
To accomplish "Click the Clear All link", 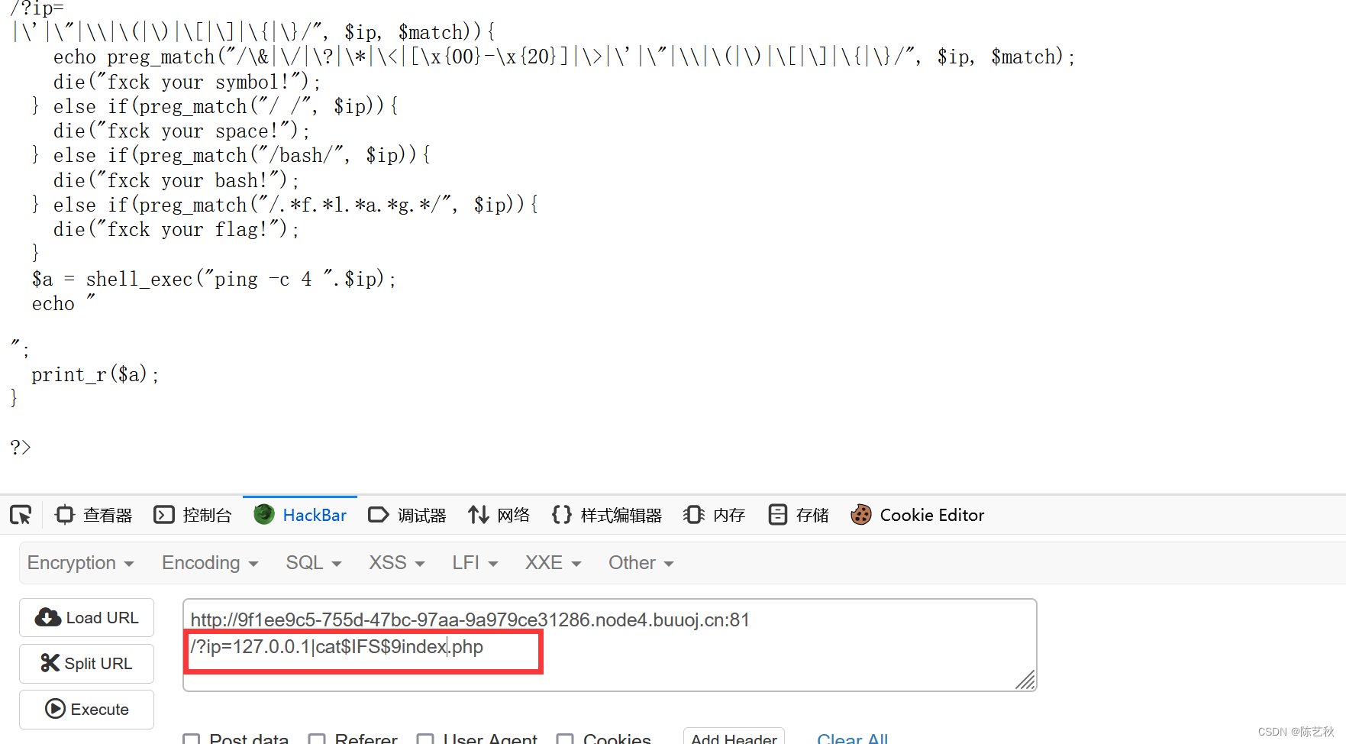I will point(853,739).
